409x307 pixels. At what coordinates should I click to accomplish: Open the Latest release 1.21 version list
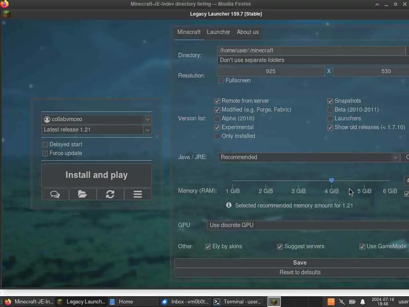click(x=92, y=130)
